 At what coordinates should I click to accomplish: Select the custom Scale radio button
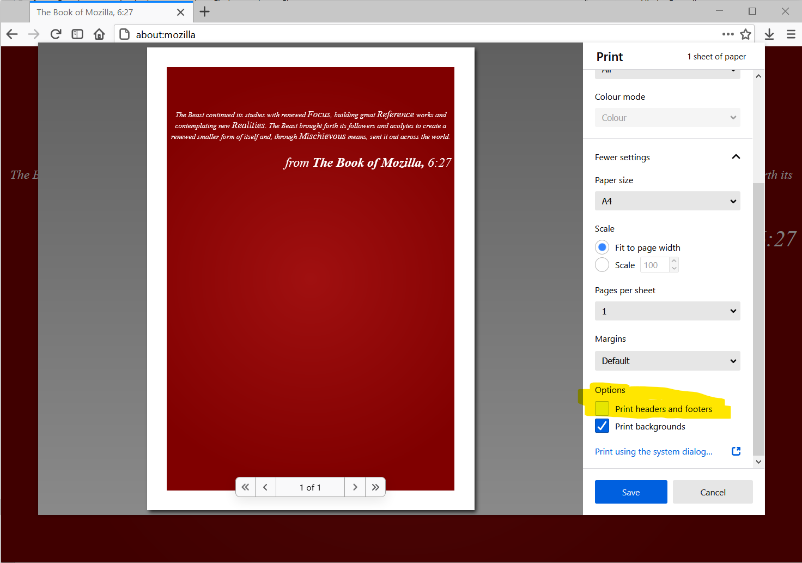click(x=602, y=265)
